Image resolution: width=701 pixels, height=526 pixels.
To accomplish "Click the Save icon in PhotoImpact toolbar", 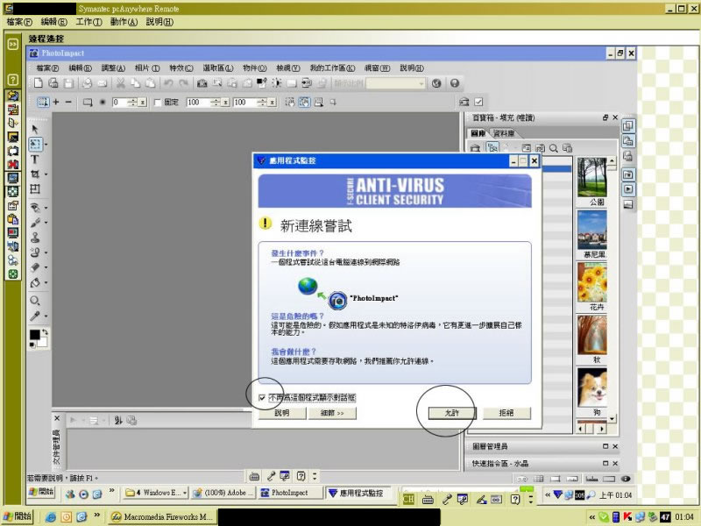I will 68,82.
